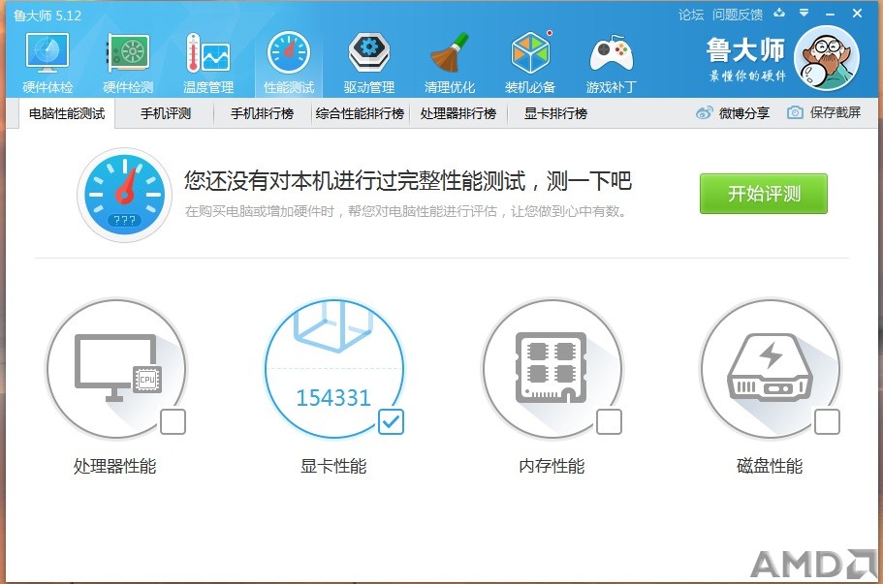Go to 温度管理 temperature management
The image size is (883, 584).
click(208, 63)
